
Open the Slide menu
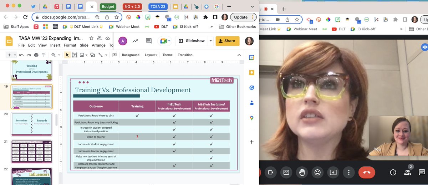point(84,45)
